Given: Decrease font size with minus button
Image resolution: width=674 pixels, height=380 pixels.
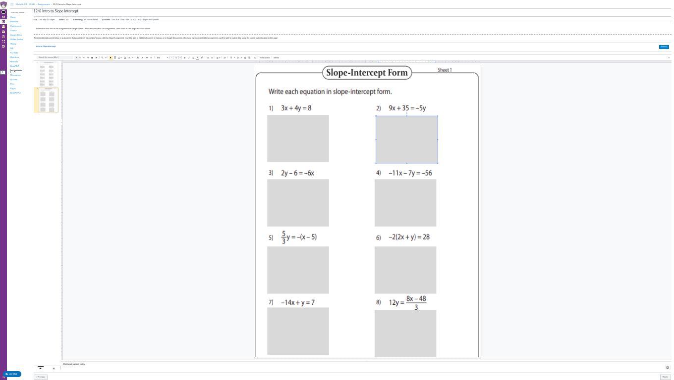Looking at the screenshot, I should click(171, 57).
